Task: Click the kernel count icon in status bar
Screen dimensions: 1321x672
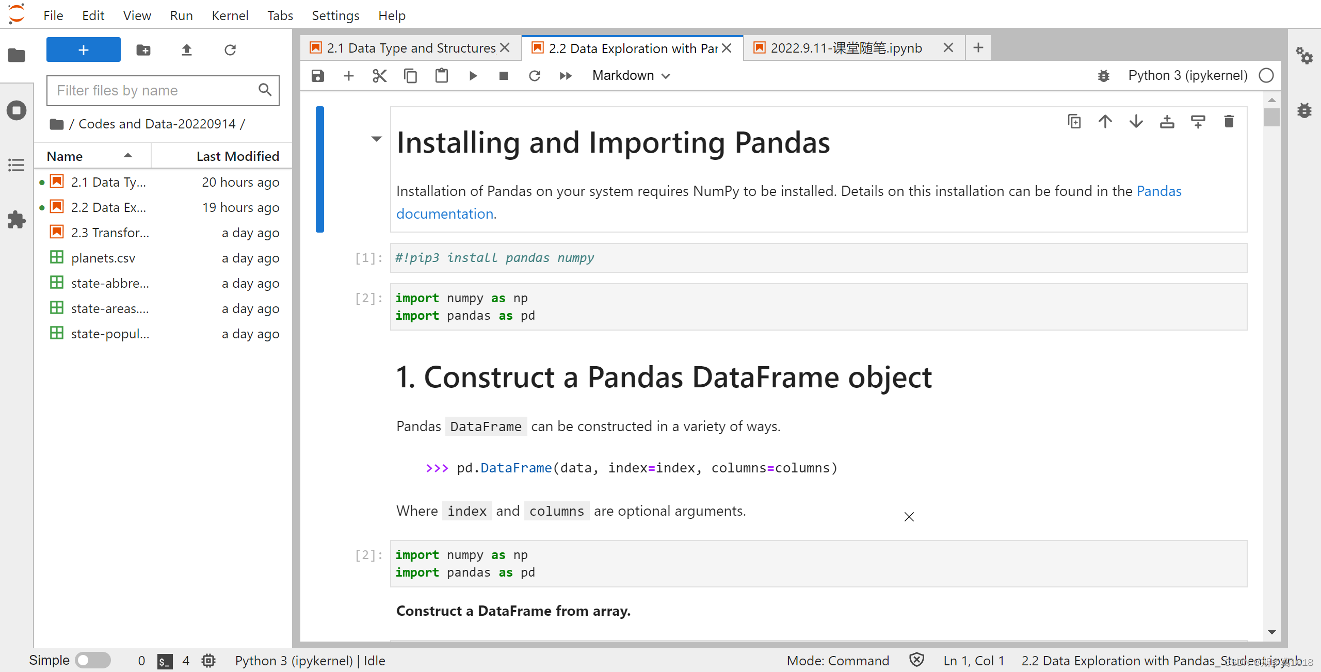Action: tap(208, 661)
